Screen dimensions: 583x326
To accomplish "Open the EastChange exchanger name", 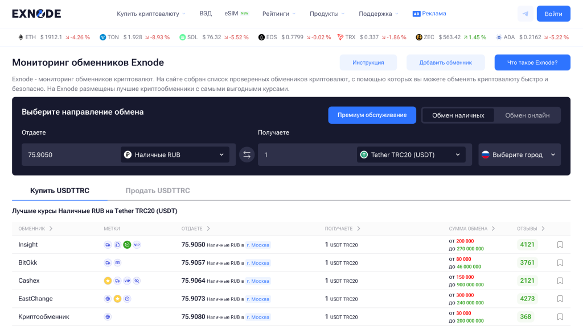I will 35,299.
